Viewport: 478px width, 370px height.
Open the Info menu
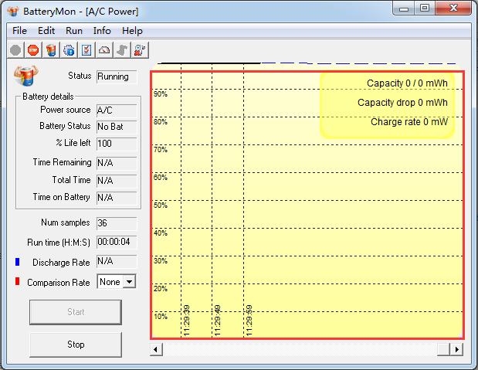click(x=102, y=31)
